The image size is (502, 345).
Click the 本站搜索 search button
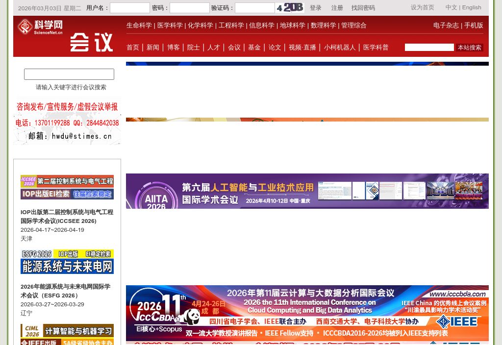pyautogui.click(x=469, y=48)
